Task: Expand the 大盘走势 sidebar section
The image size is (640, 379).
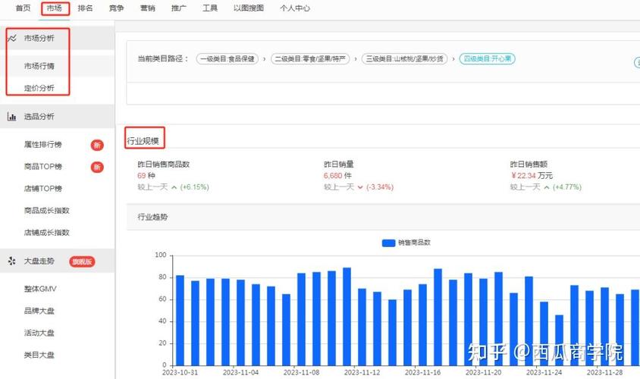Action: pos(57,261)
